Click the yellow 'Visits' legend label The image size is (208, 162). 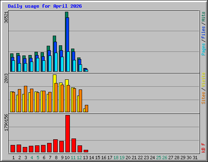pyautogui.click(x=204, y=80)
